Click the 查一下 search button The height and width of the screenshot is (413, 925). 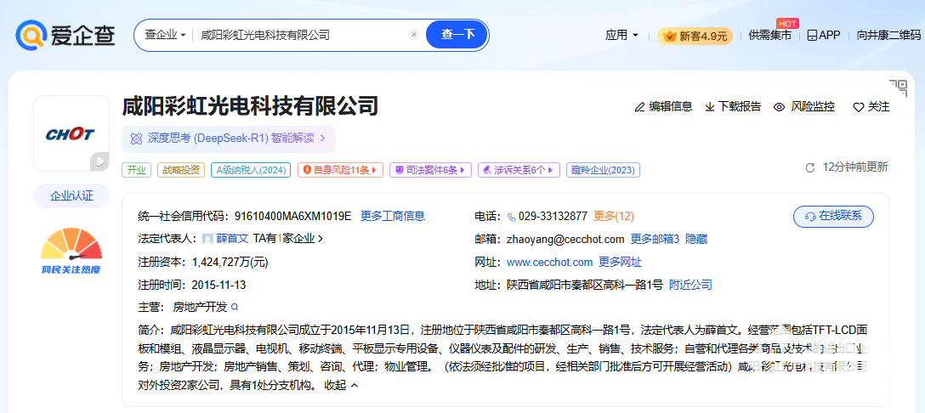[457, 35]
